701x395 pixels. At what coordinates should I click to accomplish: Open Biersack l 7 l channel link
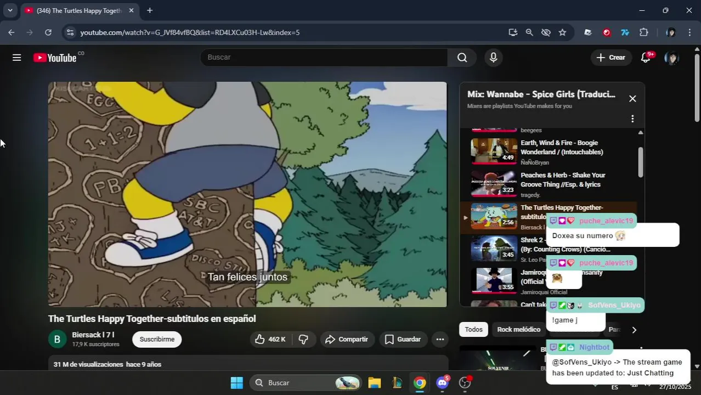click(93, 335)
